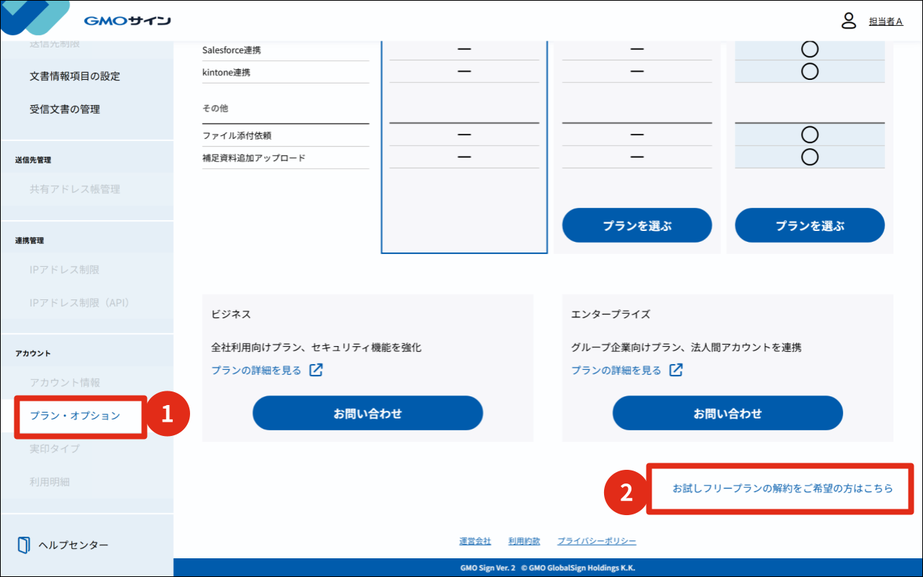The height and width of the screenshot is (577, 923).
Task: Open アカウント情報 page
Action: pos(65,383)
